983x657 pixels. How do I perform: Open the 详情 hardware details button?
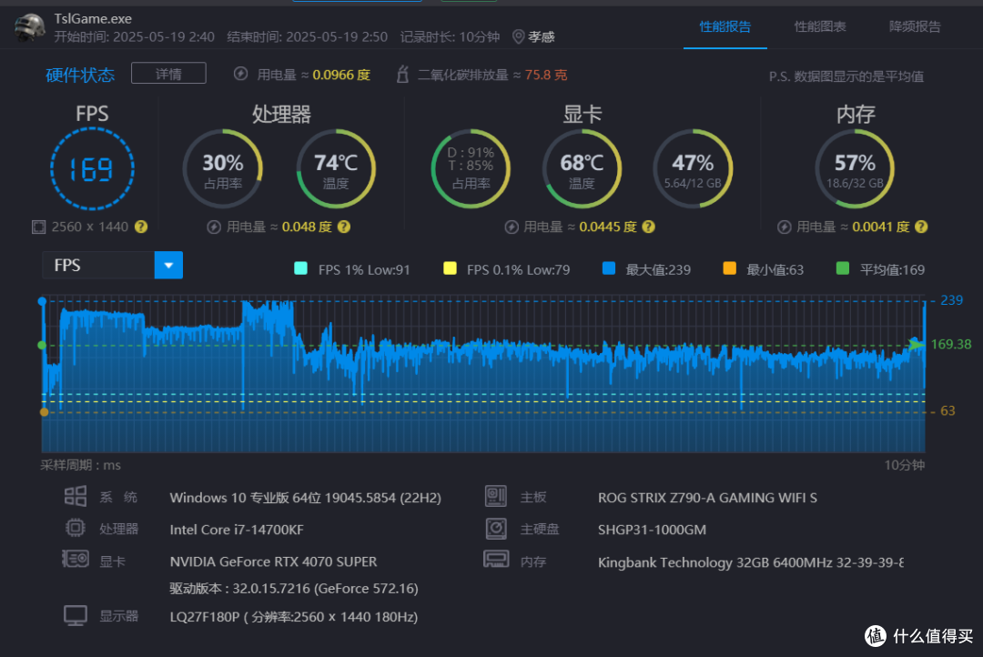click(168, 74)
